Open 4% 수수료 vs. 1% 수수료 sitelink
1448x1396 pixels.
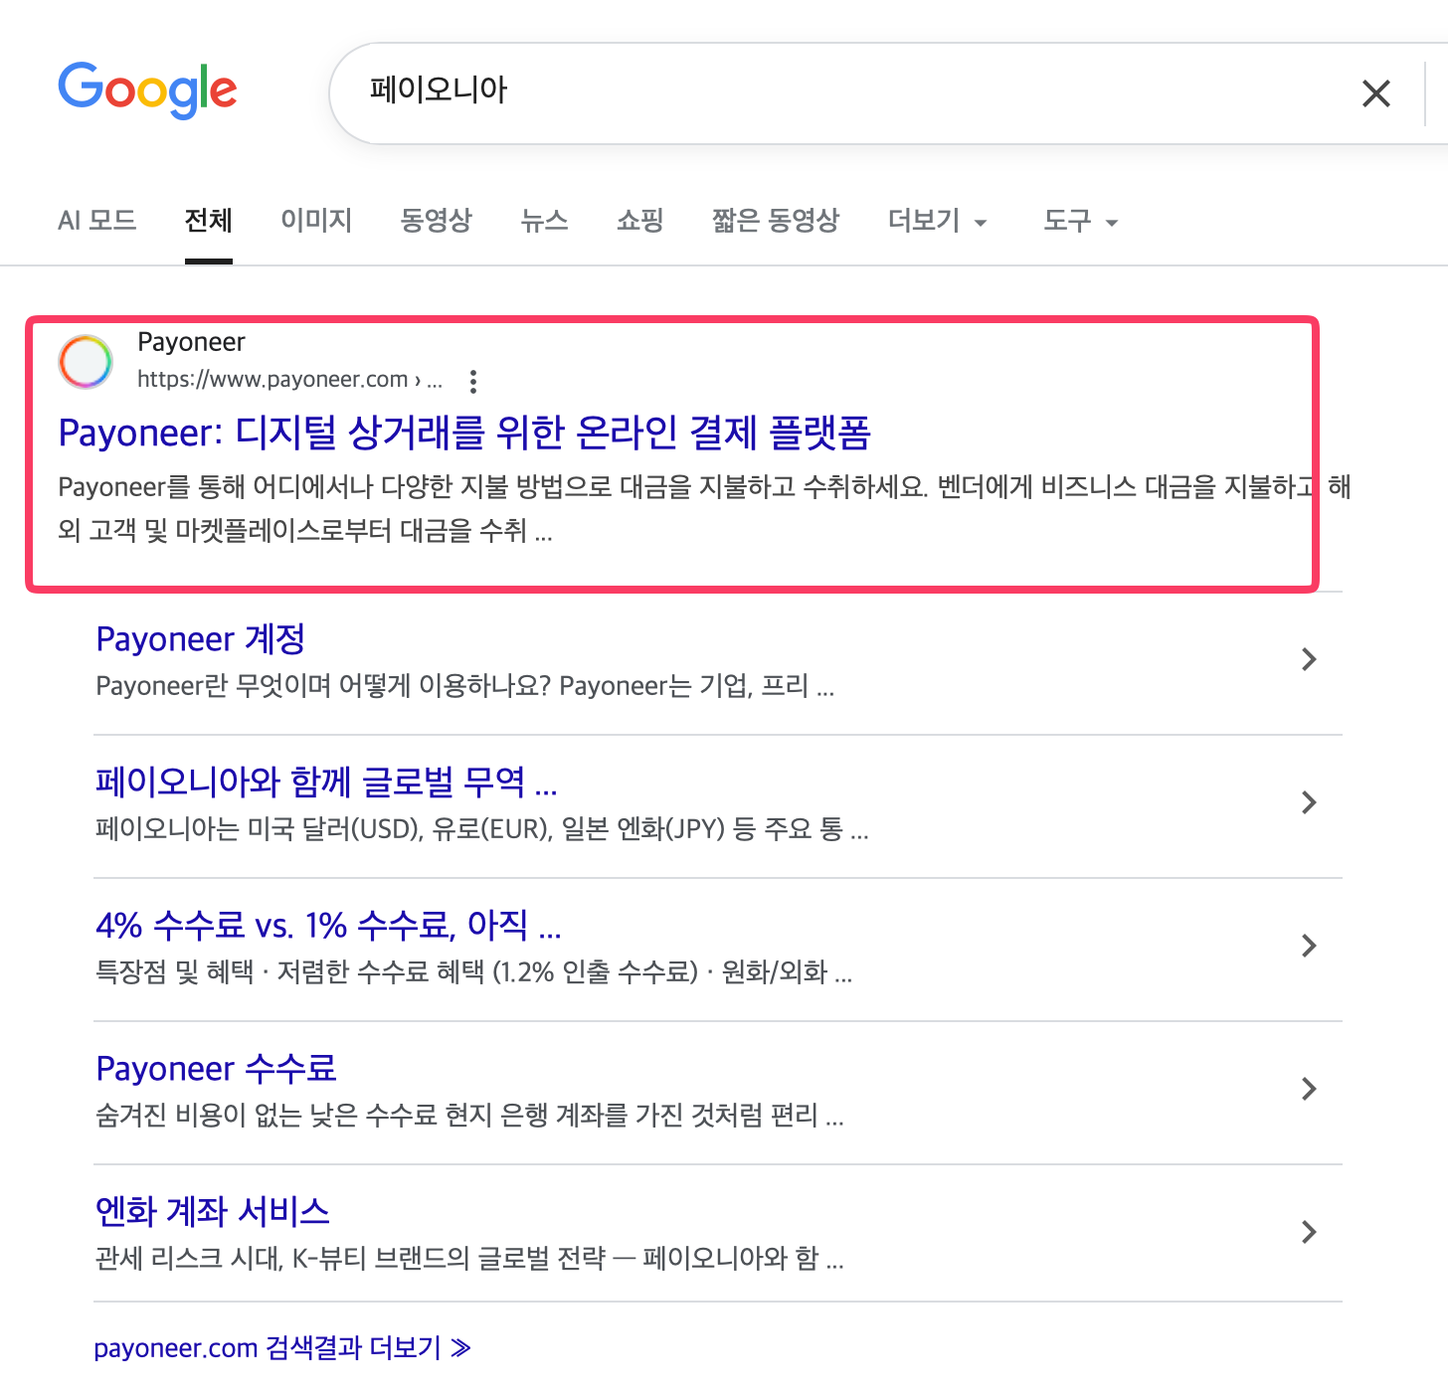pos(328,926)
